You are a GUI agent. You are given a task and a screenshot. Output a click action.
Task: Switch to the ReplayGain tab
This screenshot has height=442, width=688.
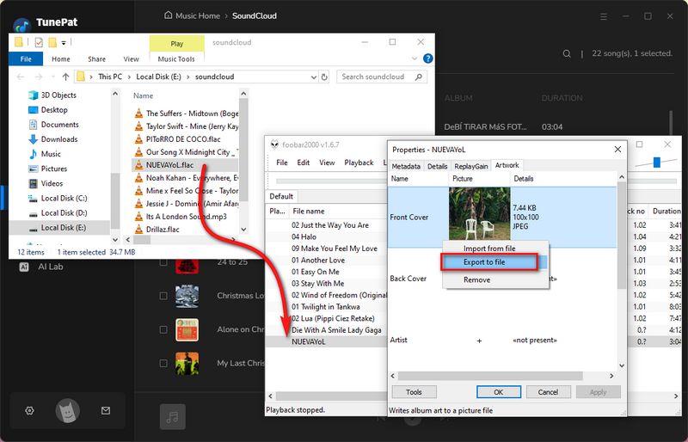tap(471, 165)
